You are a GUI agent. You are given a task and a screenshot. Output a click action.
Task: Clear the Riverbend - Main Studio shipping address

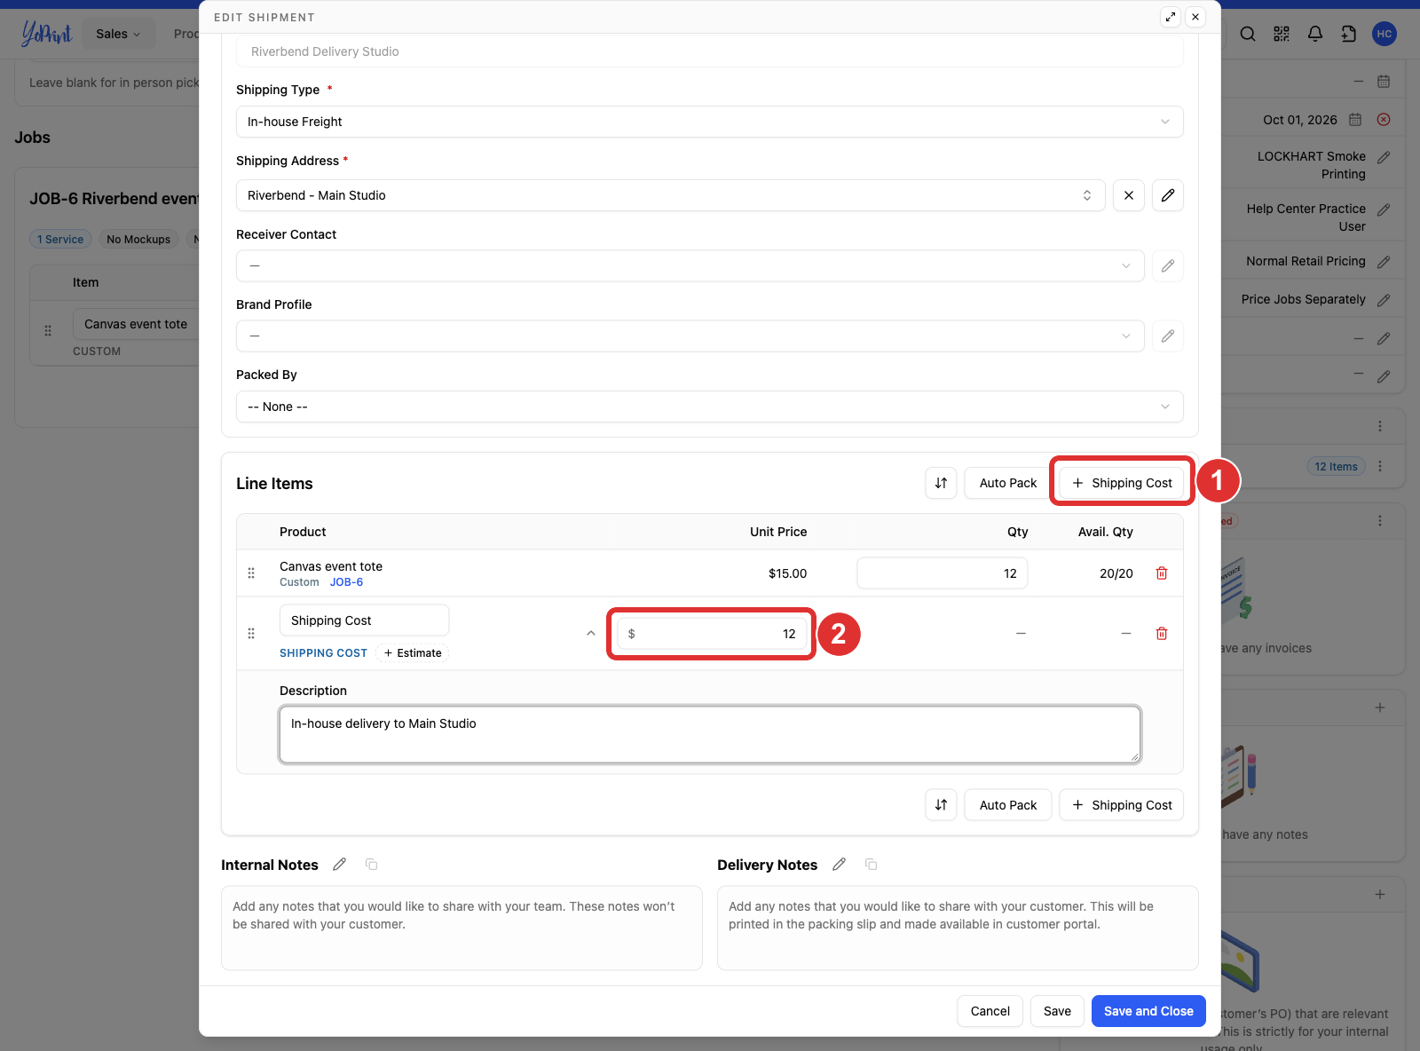click(x=1129, y=195)
